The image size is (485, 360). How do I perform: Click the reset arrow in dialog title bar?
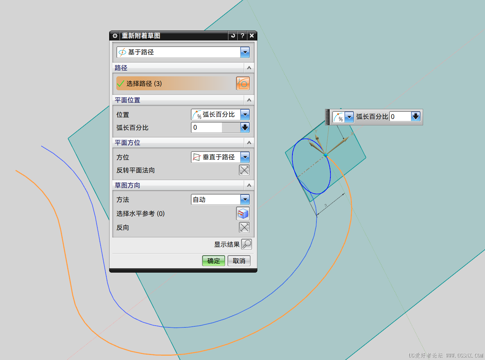click(233, 36)
